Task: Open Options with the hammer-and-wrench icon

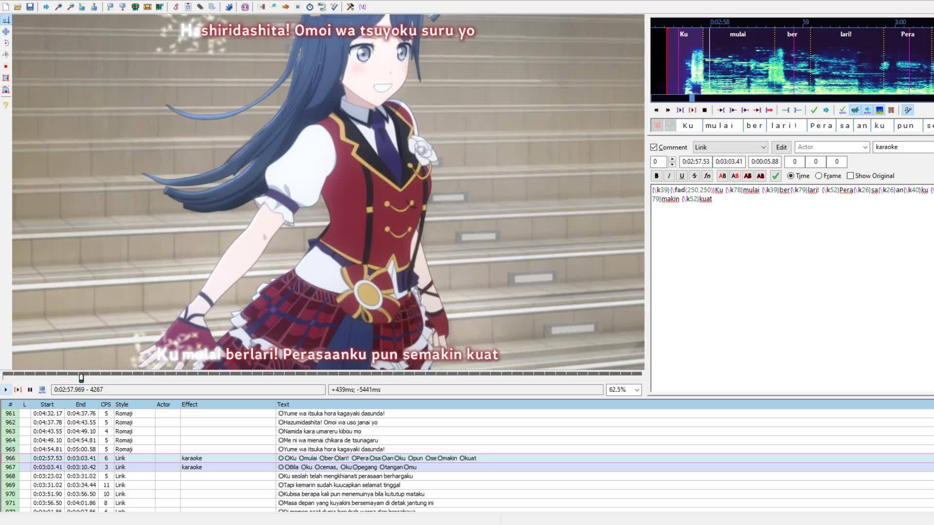Action: pyautogui.click(x=350, y=7)
